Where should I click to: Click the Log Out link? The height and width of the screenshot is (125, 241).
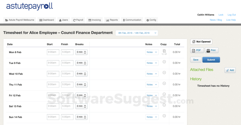(x=232, y=15)
